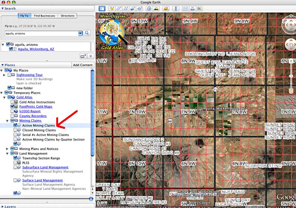Click the Email envelope icon

point(186,9)
